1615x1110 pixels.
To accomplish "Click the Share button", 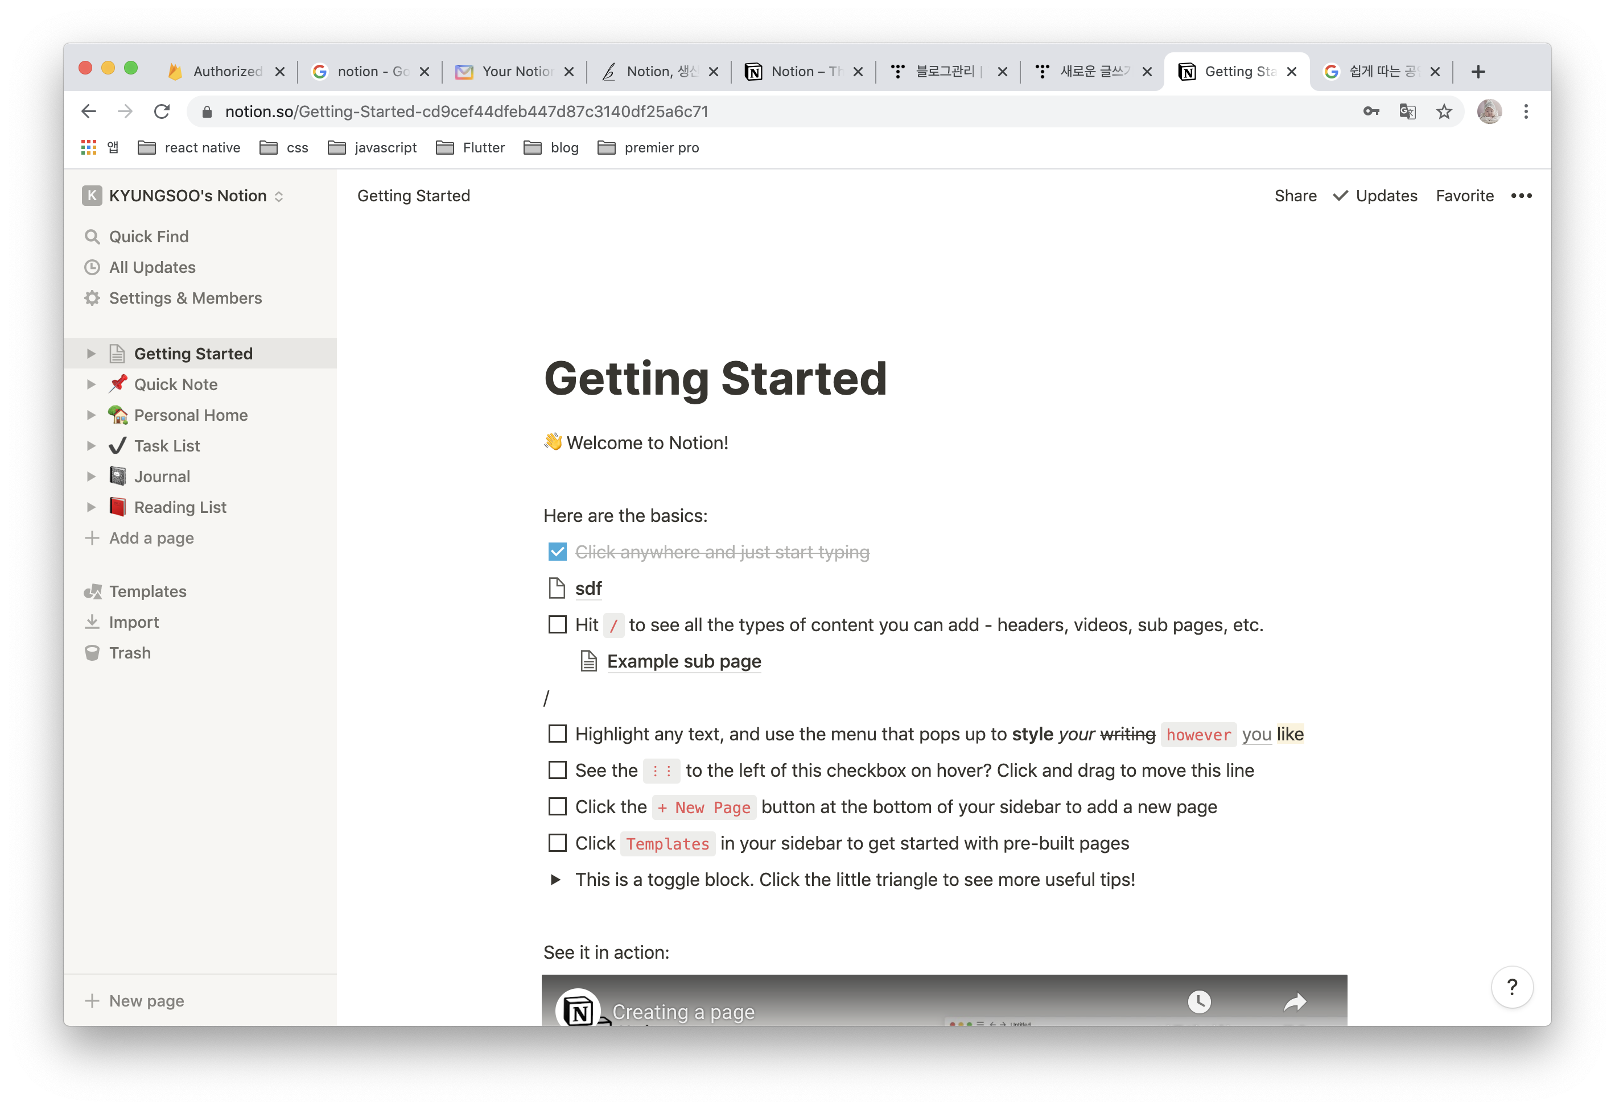I will tap(1295, 196).
